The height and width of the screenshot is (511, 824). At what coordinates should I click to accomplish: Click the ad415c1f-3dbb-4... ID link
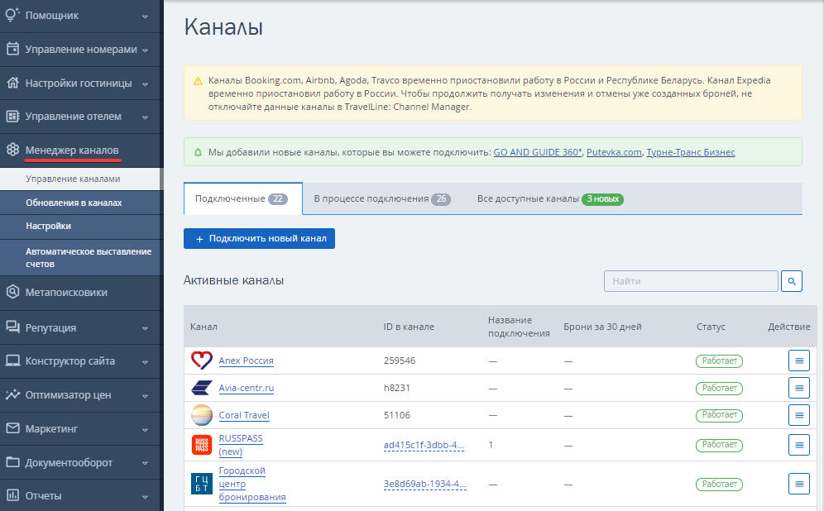[424, 446]
